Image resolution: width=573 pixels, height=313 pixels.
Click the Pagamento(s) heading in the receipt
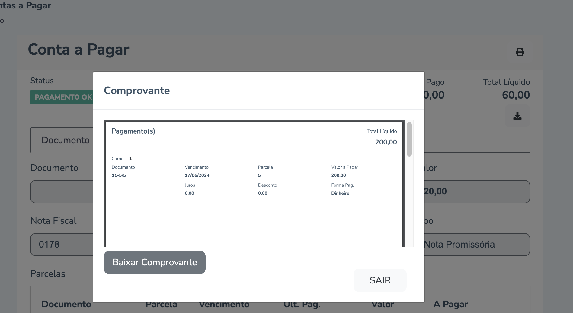click(x=133, y=131)
